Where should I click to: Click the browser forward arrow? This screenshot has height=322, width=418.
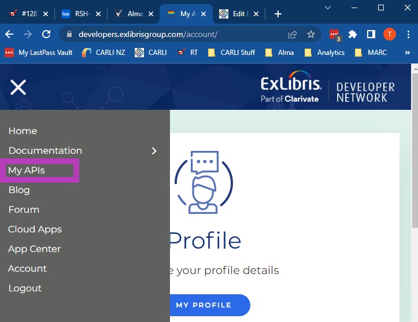tap(28, 34)
